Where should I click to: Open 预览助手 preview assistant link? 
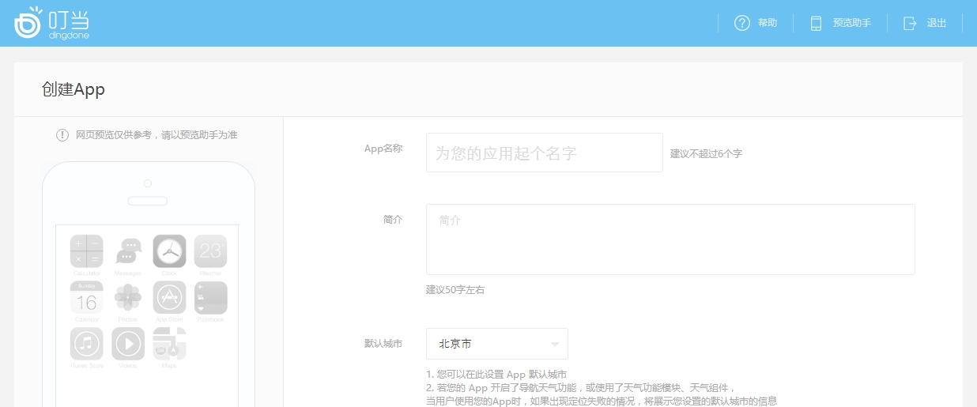[x=852, y=23]
